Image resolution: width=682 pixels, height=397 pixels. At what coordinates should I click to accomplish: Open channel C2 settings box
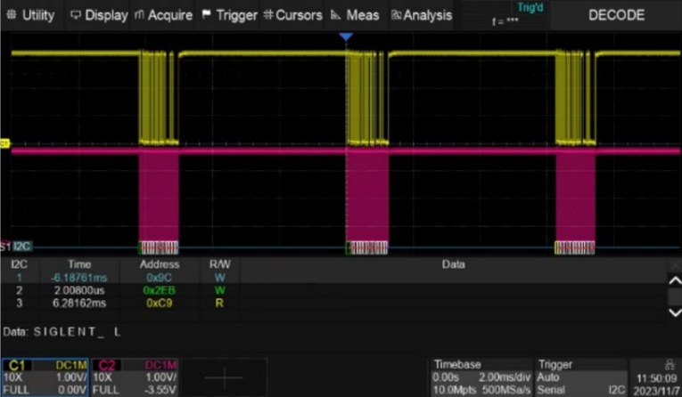coord(135,377)
